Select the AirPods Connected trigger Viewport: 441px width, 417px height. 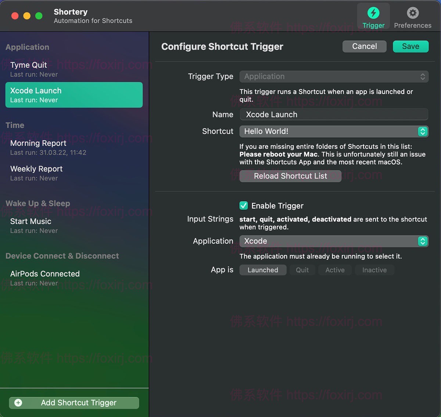tap(73, 278)
